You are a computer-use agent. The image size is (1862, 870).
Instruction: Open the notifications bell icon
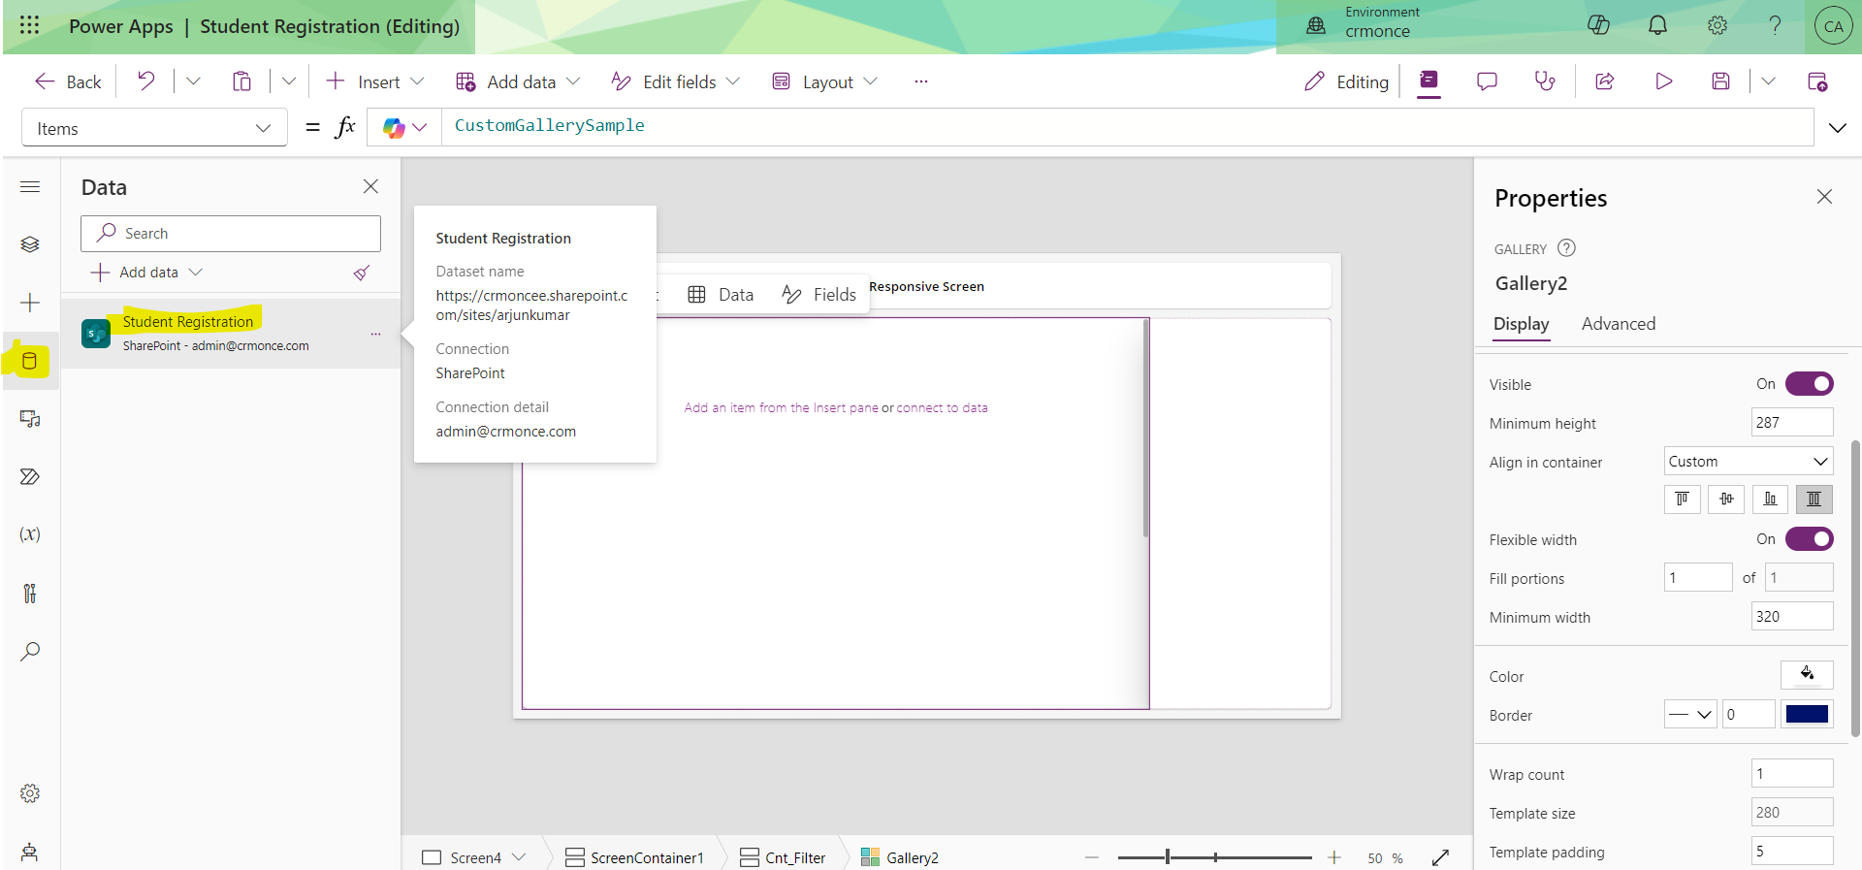point(1658,25)
